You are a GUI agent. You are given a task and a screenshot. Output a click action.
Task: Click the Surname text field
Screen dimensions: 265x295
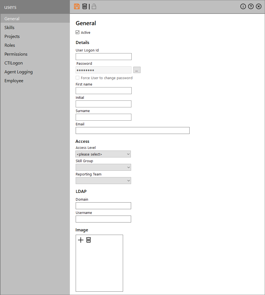tap(103, 117)
